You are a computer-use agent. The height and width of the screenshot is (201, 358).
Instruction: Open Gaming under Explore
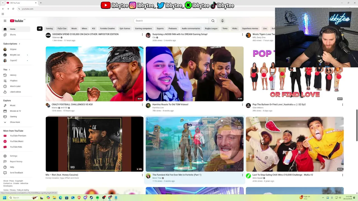point(16,117)
